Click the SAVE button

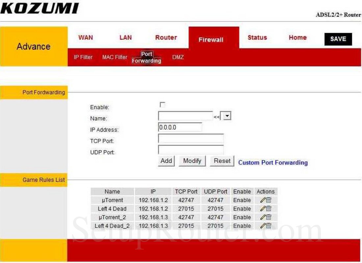pyautogui.click(x=338, y=39)
